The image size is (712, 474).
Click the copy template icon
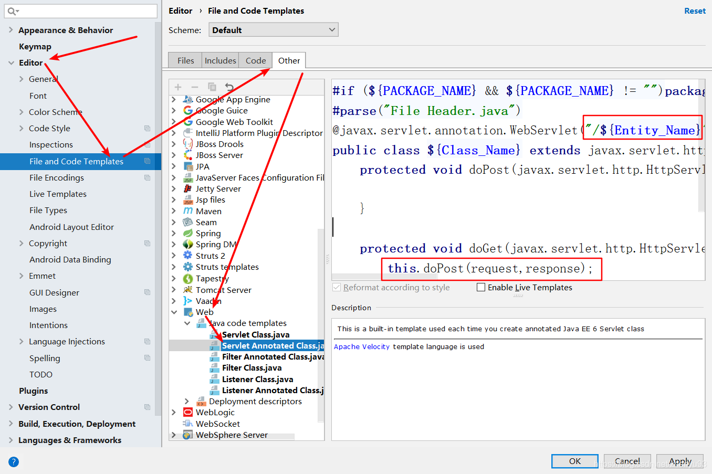pos(212,87)
